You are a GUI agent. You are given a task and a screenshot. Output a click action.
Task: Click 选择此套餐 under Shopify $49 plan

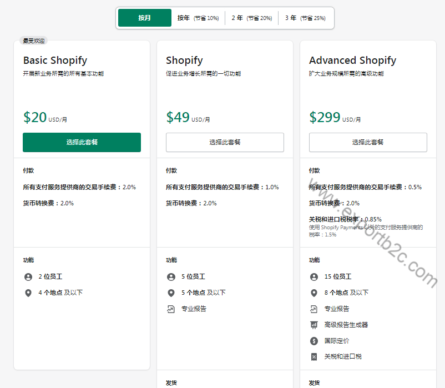(225, 142)
